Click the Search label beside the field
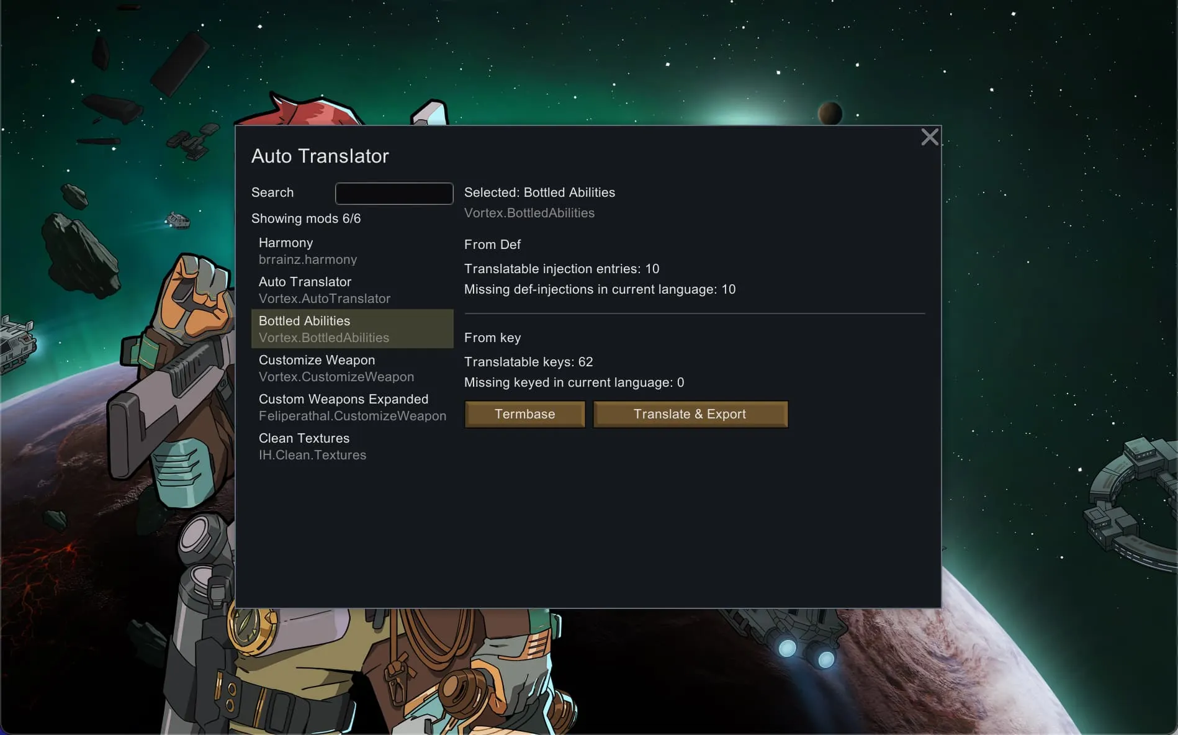 coord(272,192)
